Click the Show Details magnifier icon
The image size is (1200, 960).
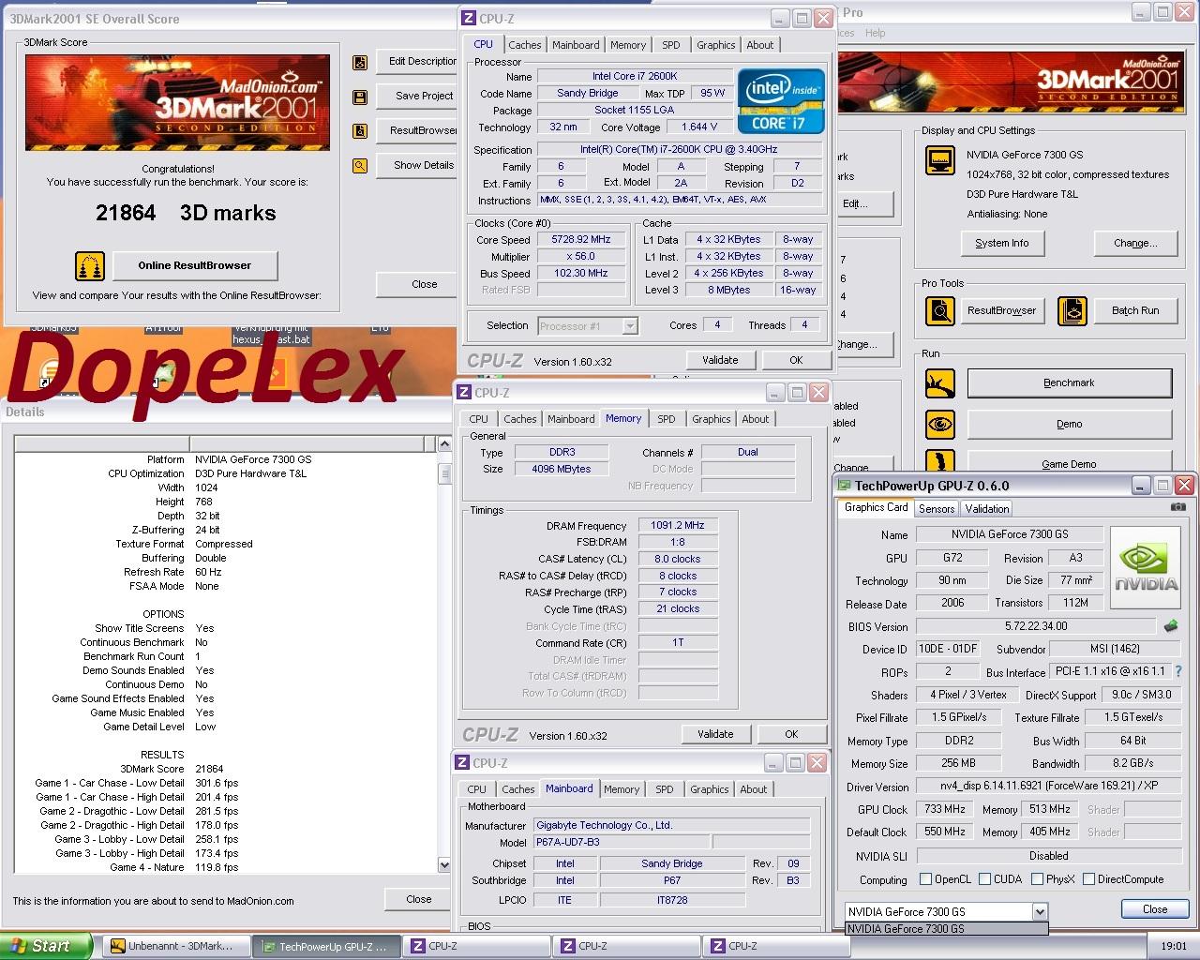[x=360, y=166]
